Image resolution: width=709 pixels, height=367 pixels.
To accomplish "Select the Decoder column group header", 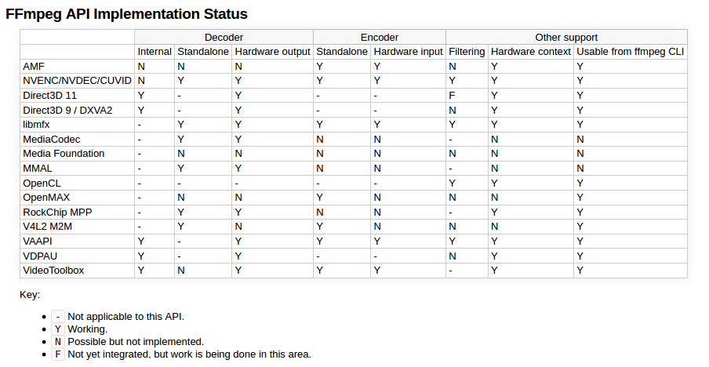I will [224, 37].
